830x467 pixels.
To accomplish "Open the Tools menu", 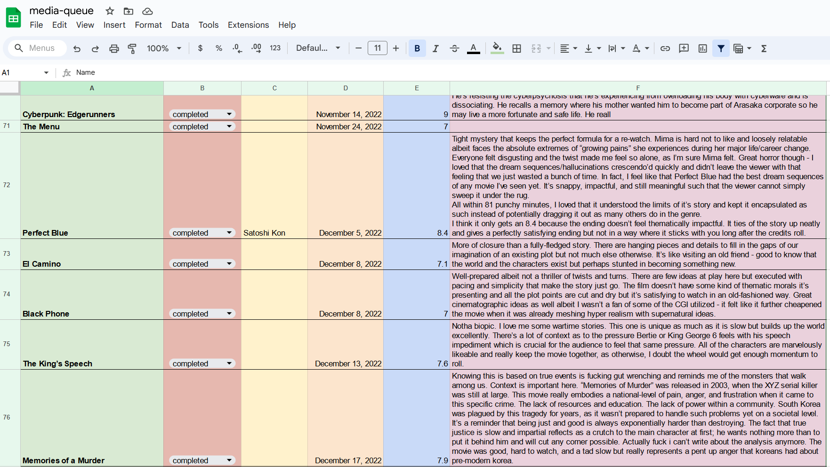I will [x=209, y=25].
